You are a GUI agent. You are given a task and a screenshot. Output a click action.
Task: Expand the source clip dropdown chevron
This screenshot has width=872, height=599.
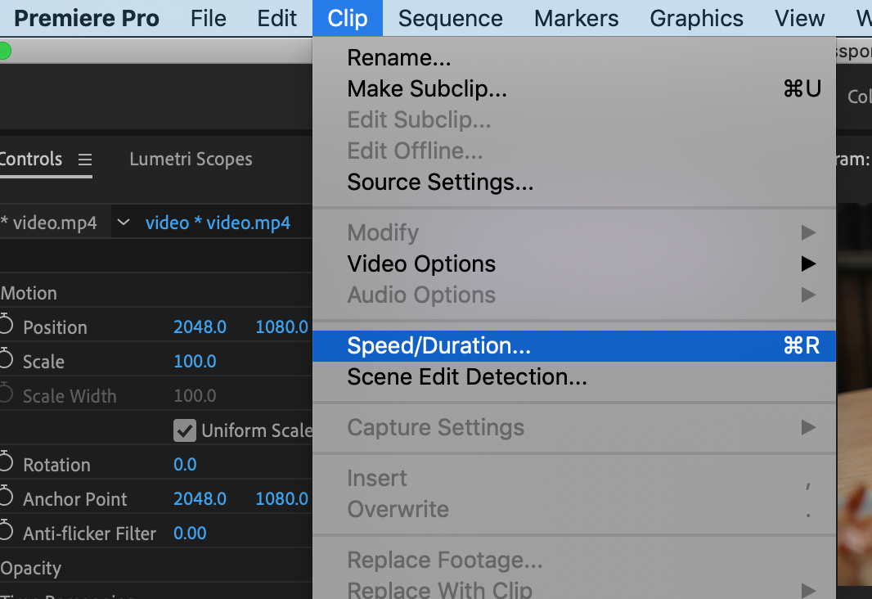pyautogui.click(x=124, y=223)
